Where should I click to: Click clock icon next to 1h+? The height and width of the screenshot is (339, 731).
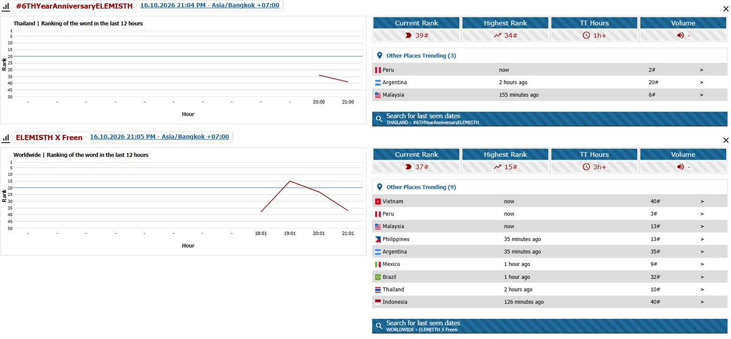point(587,35)
